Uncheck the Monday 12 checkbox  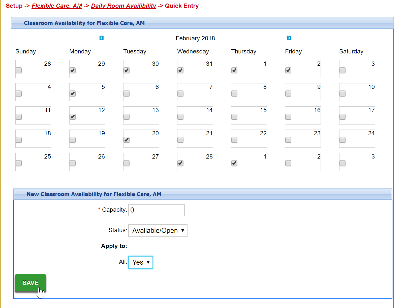pos(73,117)
